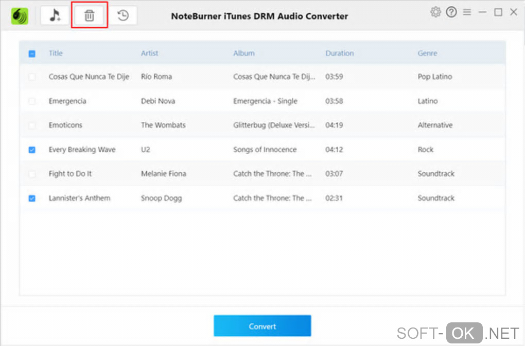Click duration 04:12
Viewport: 525px width, 346px height.
(334, 150)
